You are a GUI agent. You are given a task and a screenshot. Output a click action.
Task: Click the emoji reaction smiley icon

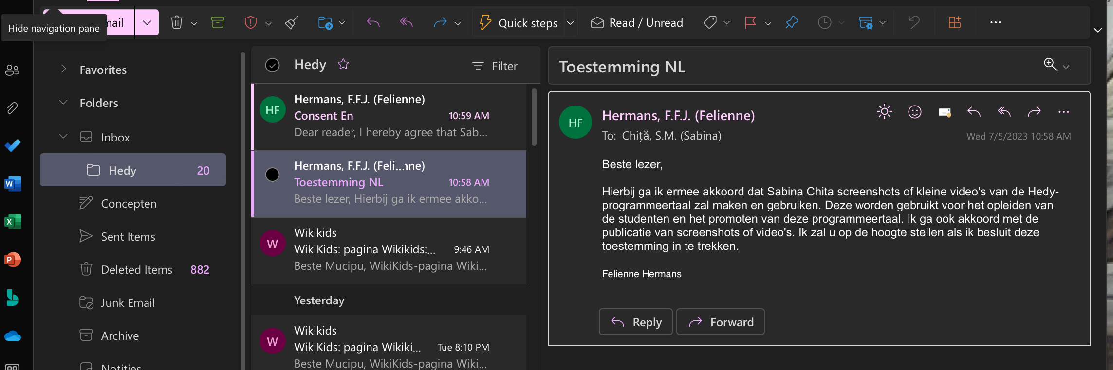click(915, 112)
